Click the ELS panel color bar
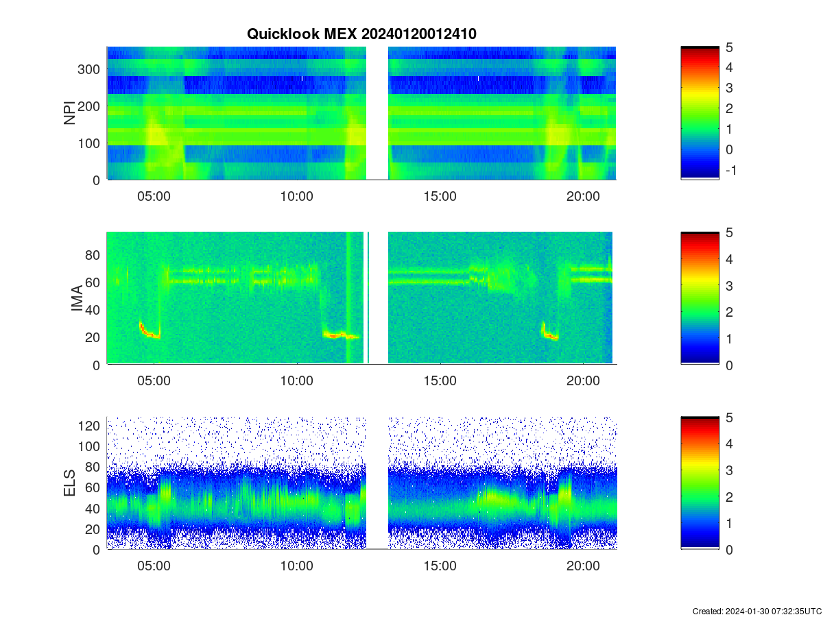Viewport: 823px width, 617px height. 700,483
